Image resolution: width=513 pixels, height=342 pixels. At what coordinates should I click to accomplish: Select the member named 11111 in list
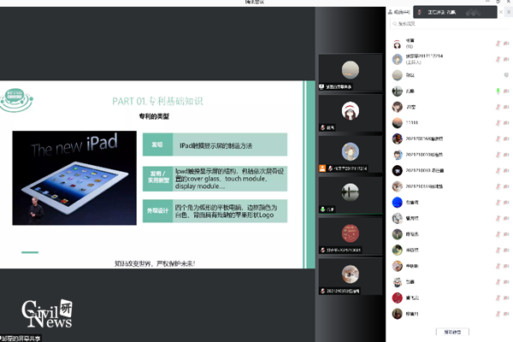pyautogui.click(x=412, y=122)
